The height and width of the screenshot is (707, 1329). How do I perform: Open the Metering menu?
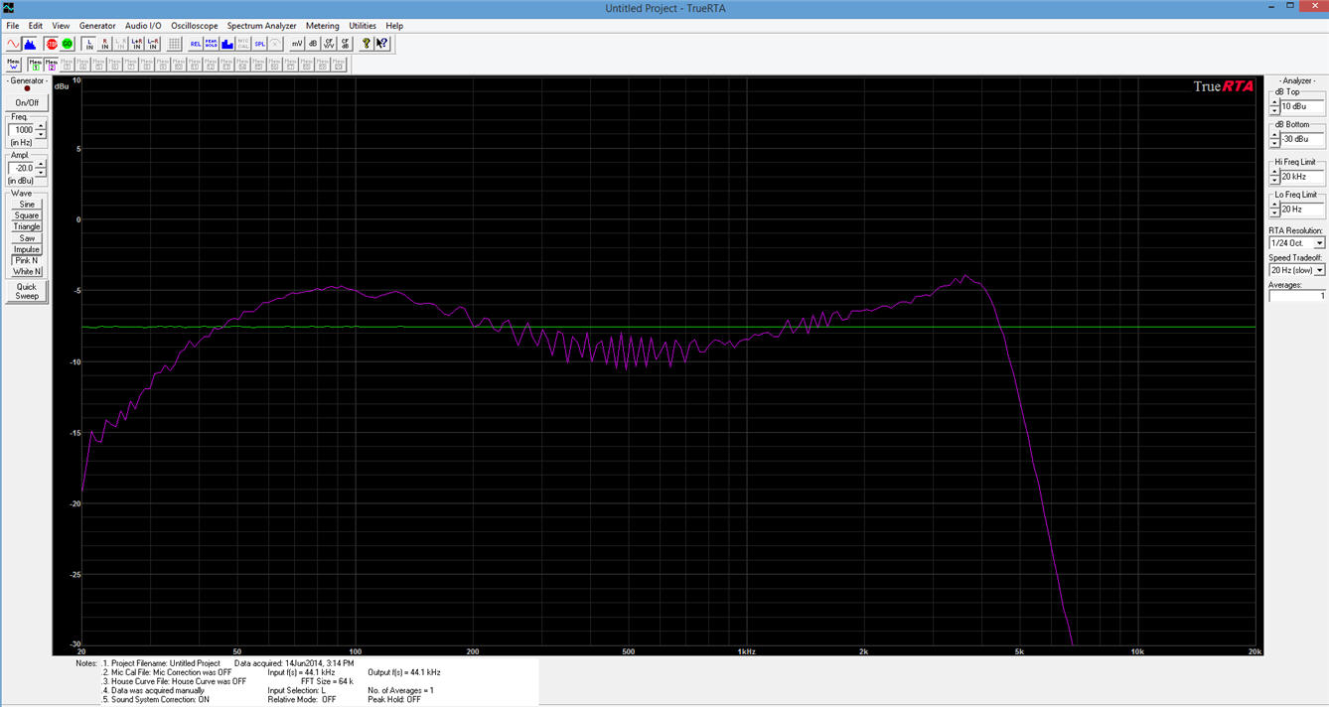coord(323,26)
